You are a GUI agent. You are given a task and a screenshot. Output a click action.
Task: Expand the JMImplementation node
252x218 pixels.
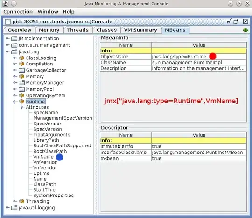click(x=7, y=38)
